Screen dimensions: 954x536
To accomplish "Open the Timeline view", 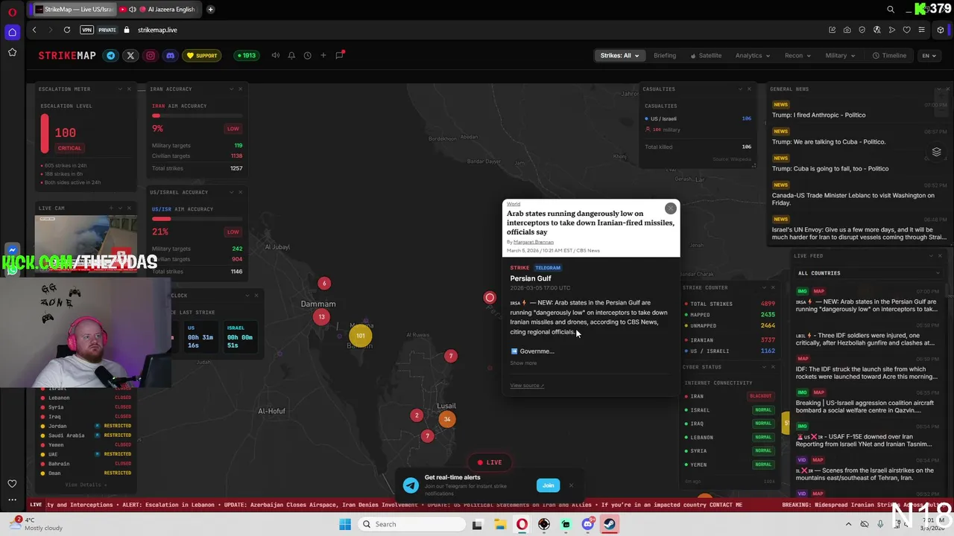I will 889,55.
